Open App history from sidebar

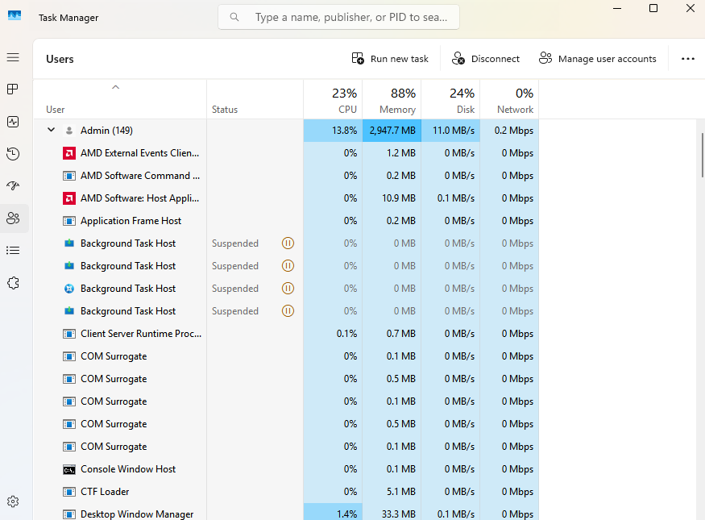point(13,154)
